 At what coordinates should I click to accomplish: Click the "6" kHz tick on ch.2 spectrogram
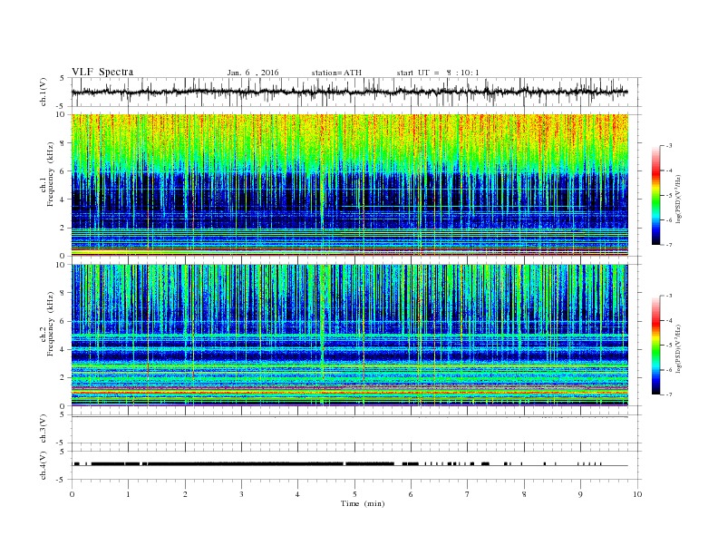pos(63,321)
